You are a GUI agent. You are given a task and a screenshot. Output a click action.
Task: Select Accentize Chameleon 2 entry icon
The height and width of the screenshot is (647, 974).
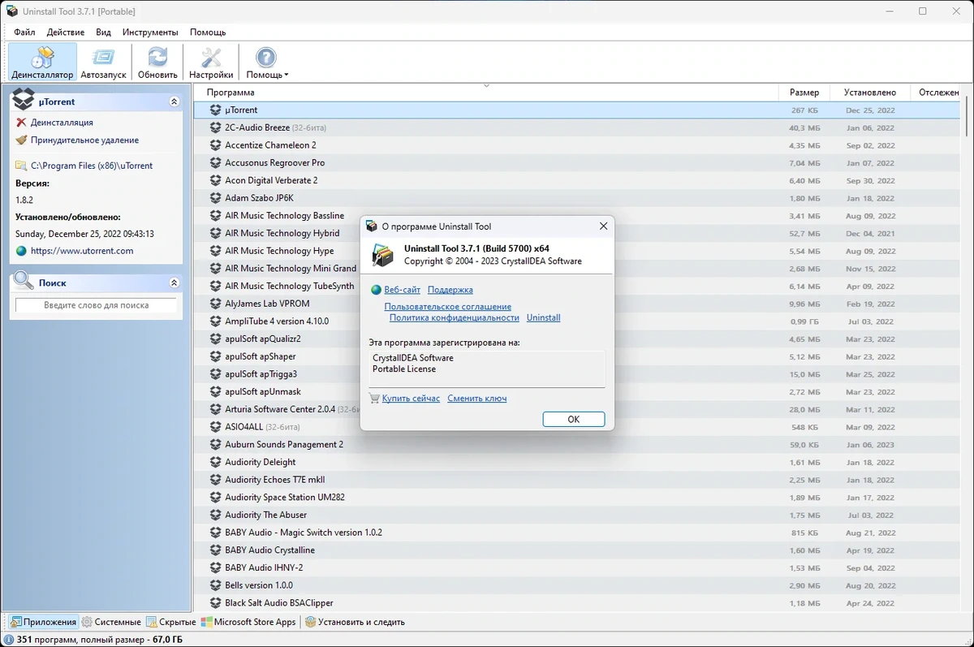pos(215,145)
